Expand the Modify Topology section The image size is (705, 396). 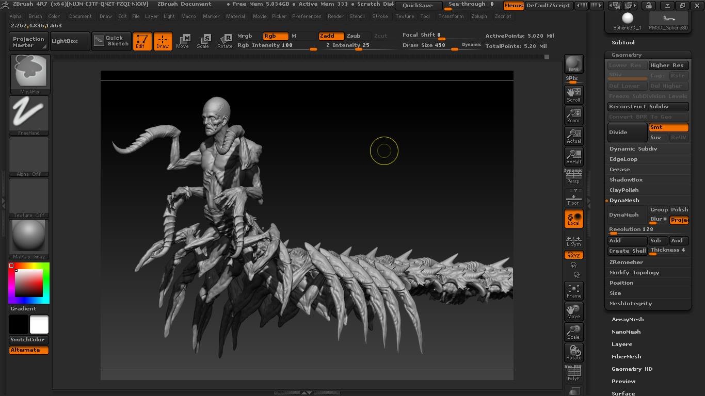point(634,272)
